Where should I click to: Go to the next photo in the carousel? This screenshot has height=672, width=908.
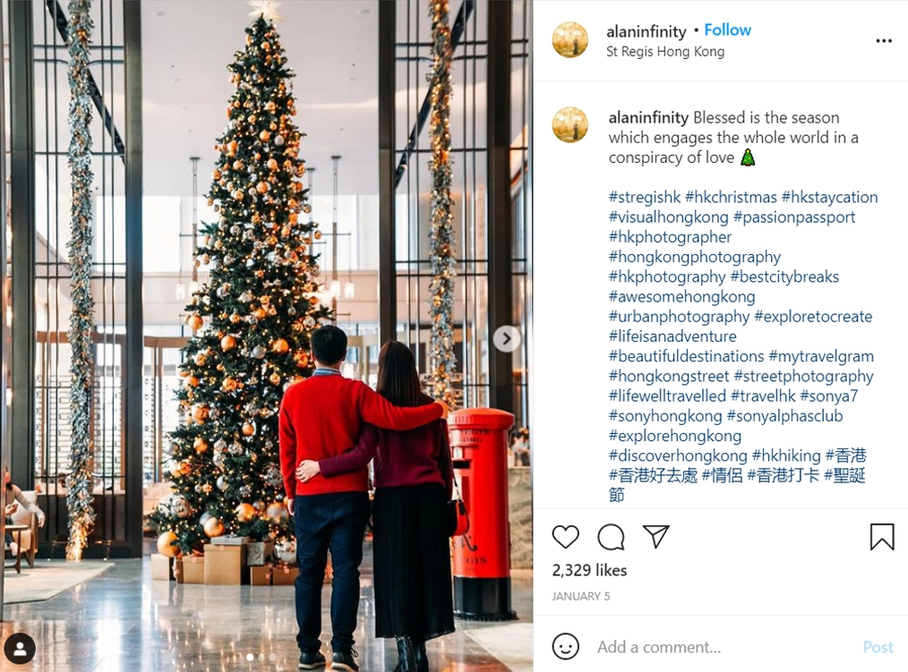click(x=507, y=338)
